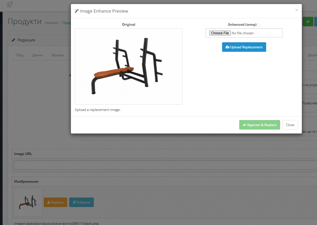The width and height of the screenshot is (317, 225).
Task: Click the 'Upload a replacement image.' text
Action: click(98, 110)
